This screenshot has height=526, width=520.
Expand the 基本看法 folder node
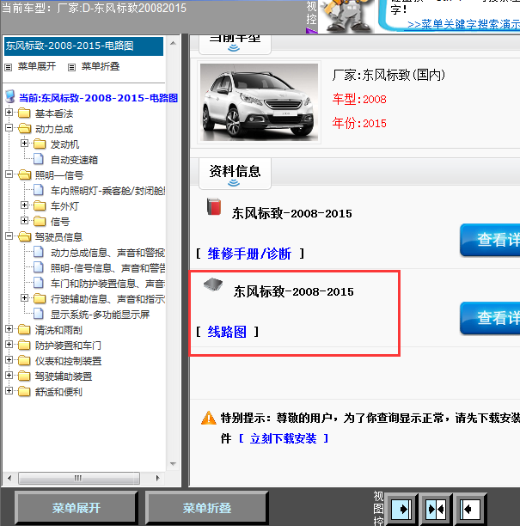point(9,113)
